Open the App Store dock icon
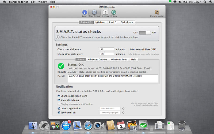 click(x=66, y=125)
